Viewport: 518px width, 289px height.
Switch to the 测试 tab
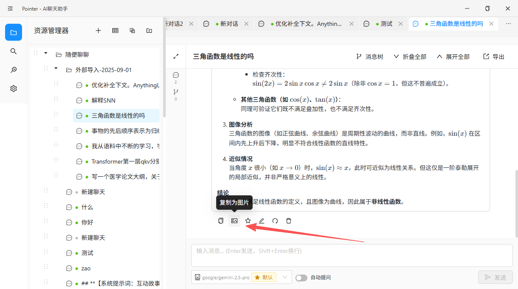pyautogui.click(x=384, y=24)
